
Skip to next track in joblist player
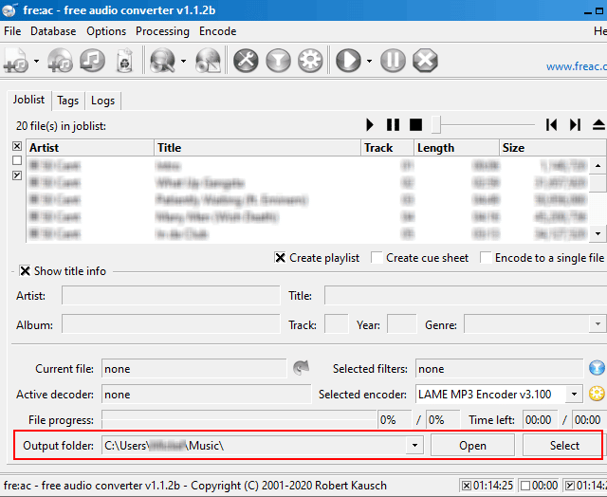click(575, 125)
